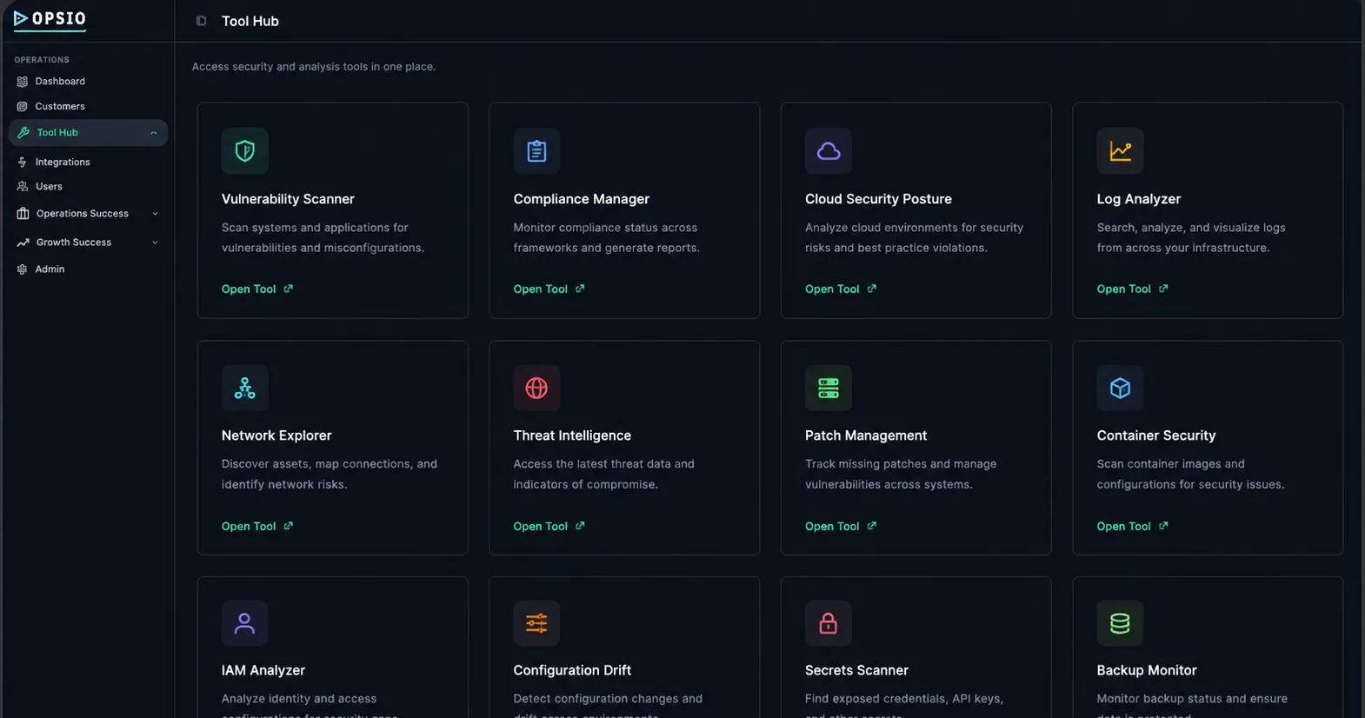Click the Growth Success trend icon
The width and height of the screenshot is (1365, 718).
[23, 243]
